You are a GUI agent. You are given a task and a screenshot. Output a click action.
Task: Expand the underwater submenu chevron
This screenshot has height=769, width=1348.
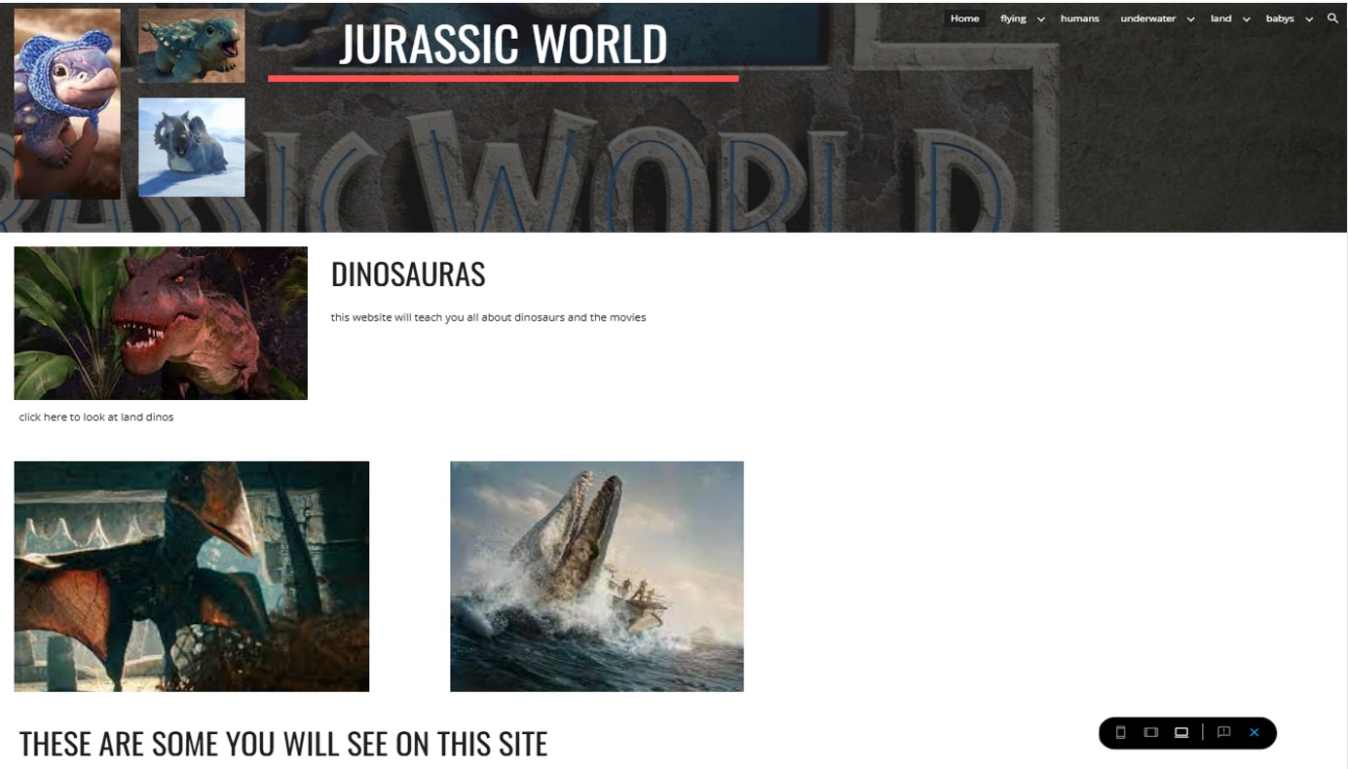1190,19
